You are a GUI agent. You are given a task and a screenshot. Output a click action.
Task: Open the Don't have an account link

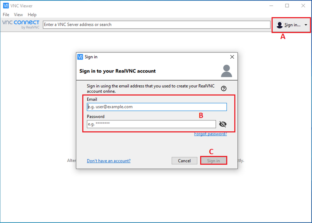coord(109,161)
